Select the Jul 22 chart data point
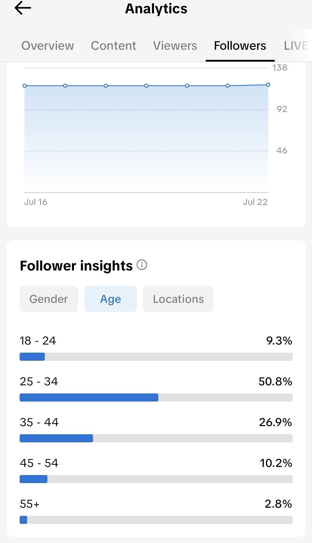312x543 pixels. [x=268, y=85]
